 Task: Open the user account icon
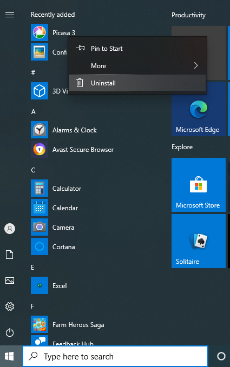click(10, 229)
